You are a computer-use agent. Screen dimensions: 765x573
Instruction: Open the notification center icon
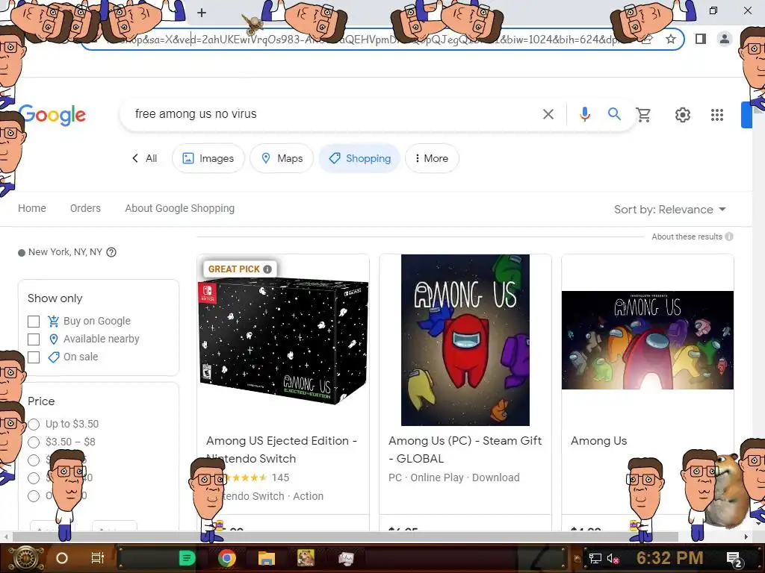734,559
